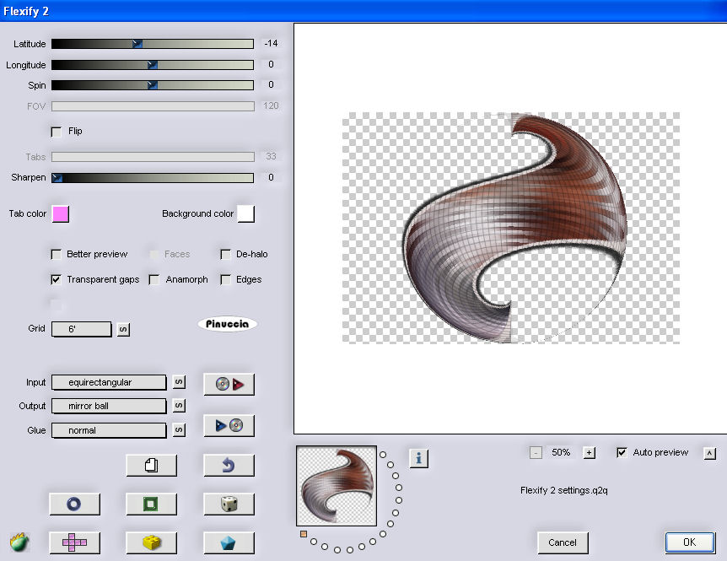This screenshot has width=727, height=561.
Task: Click the S button beside Input
Action: (179, 382)
